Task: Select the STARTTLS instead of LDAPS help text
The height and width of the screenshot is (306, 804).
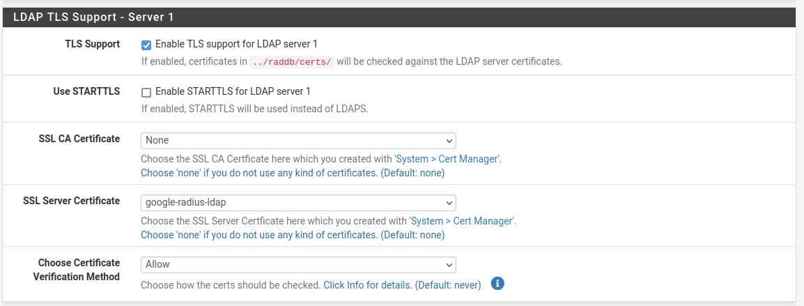Action: coord(255,109)
